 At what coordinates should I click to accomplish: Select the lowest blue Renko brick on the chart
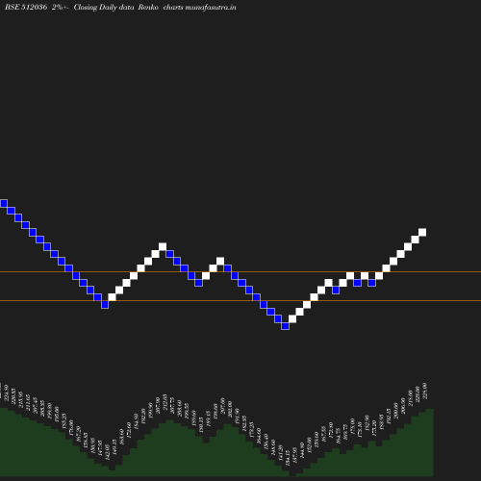tap(285, 326)
